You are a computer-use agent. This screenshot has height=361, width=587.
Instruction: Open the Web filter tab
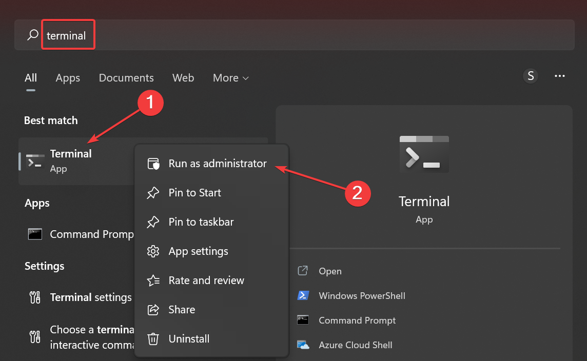point(183,78)
